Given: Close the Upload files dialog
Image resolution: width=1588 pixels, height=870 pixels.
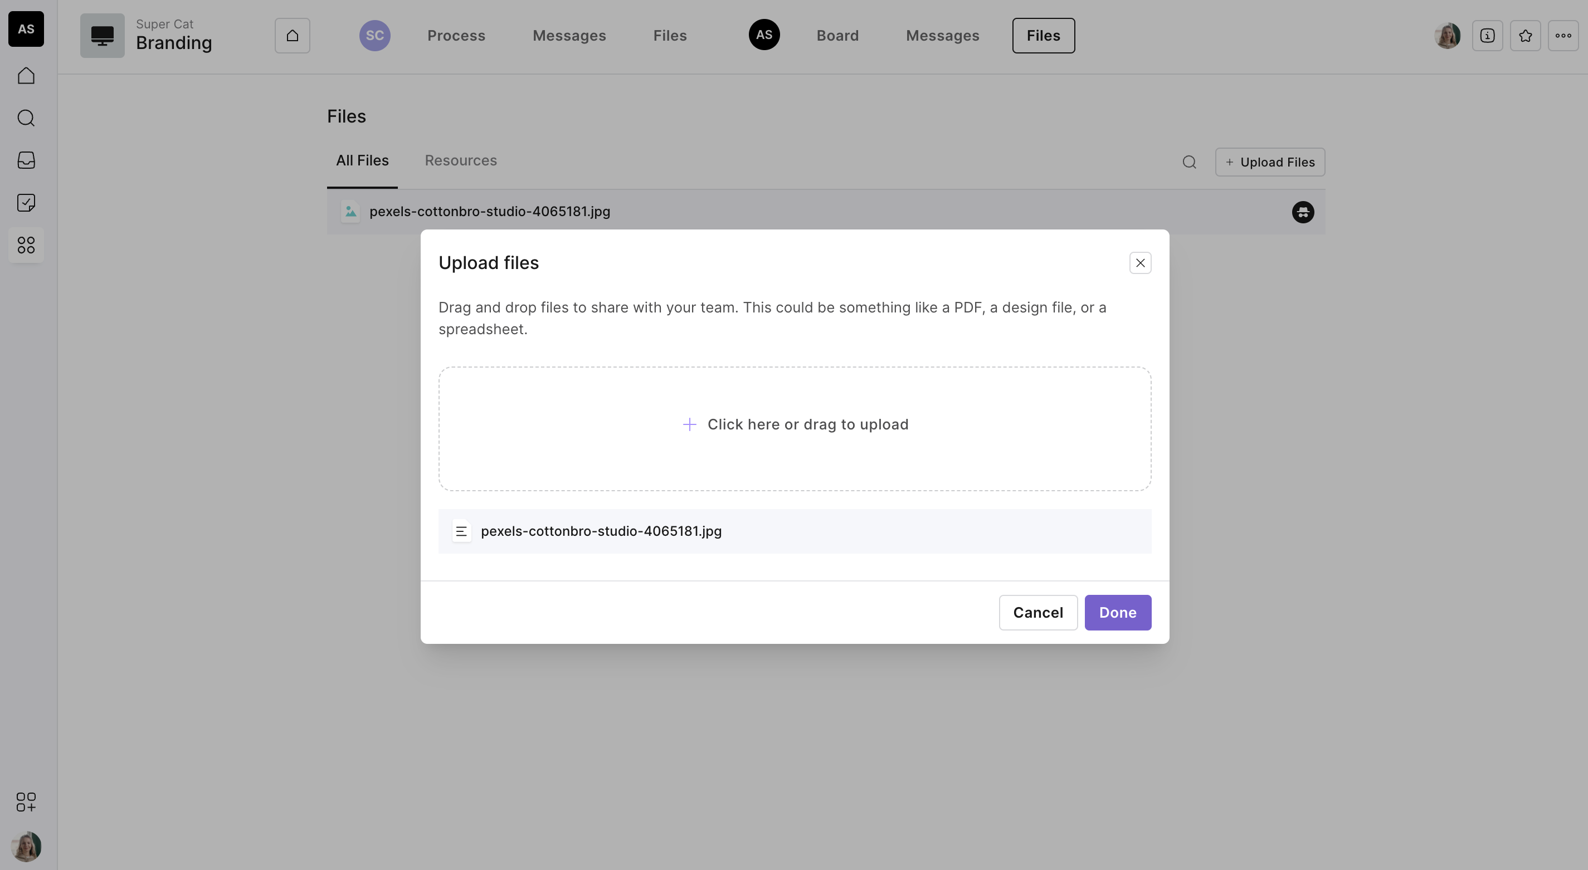Looking at the screenshot, I should [1140, 263].
